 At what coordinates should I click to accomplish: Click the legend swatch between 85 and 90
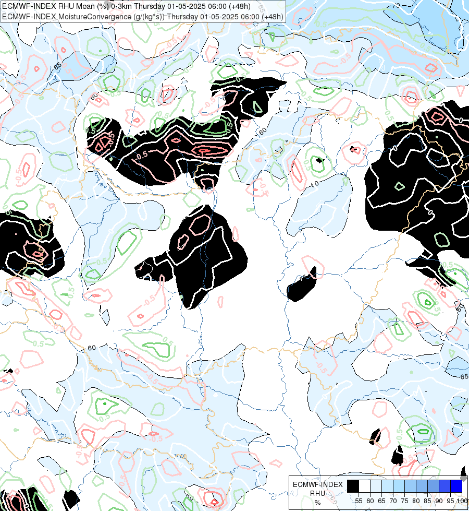pos(433,486)
